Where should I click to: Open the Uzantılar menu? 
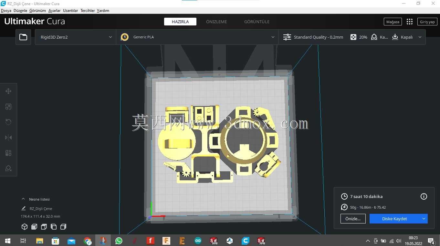[70, 11]
